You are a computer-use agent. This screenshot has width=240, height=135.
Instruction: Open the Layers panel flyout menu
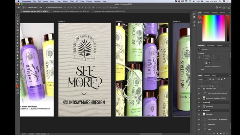click(x=230, y=75)
